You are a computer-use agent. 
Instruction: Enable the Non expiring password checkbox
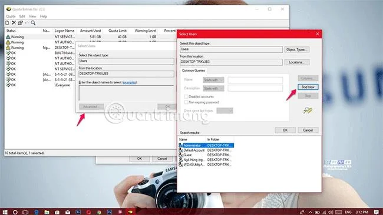pyautogui.click(x=186, y=102)
